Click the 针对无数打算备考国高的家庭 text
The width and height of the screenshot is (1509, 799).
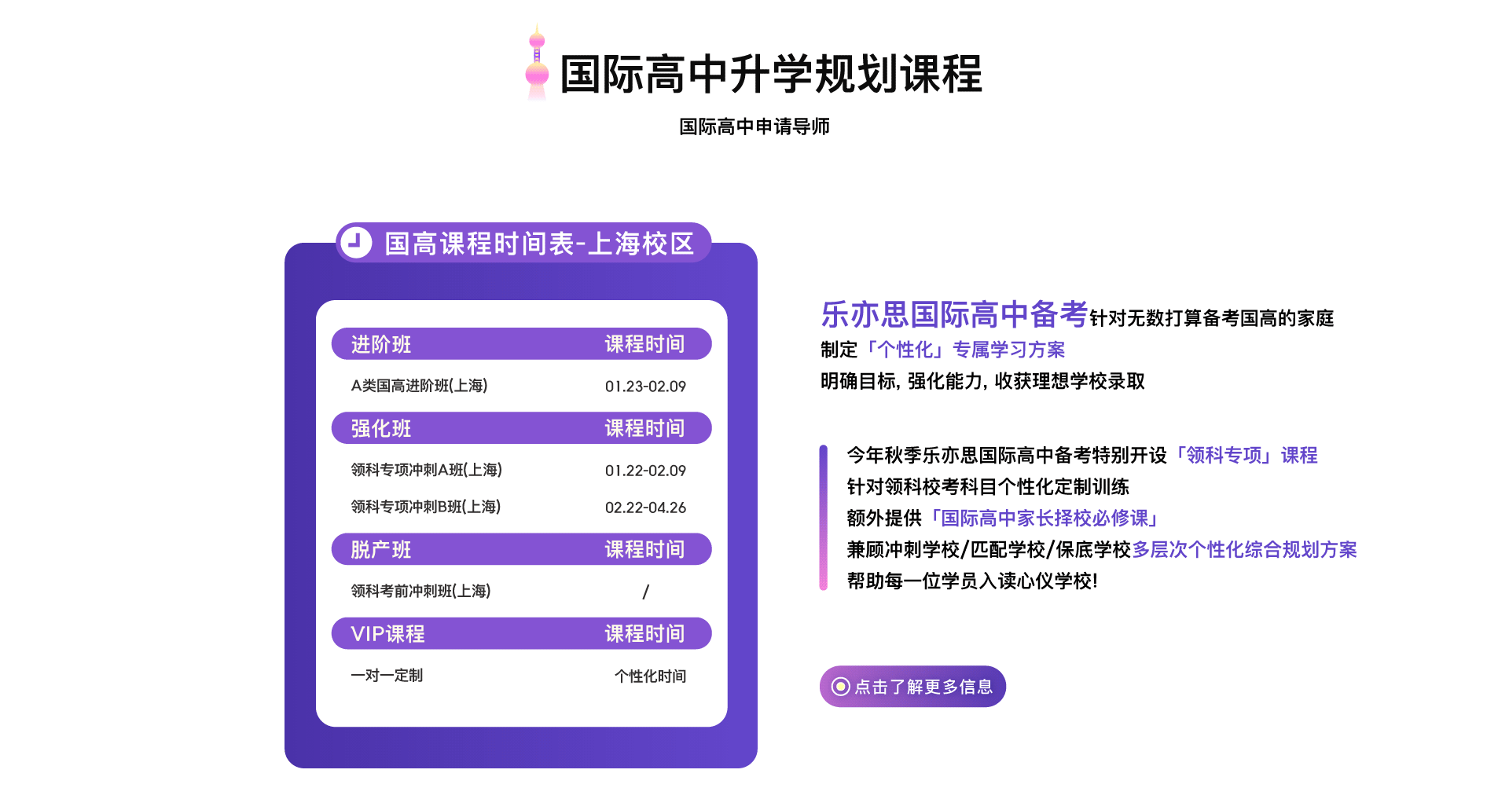1212,318
